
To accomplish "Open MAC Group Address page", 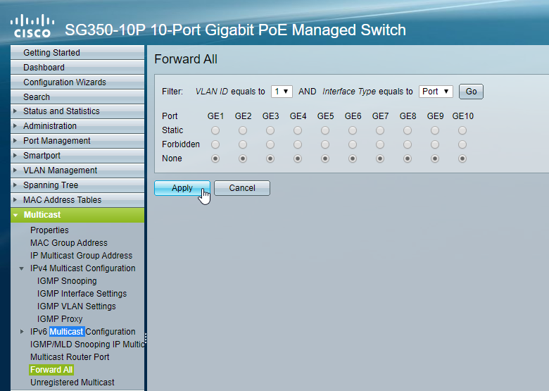I will click(69, 243).
